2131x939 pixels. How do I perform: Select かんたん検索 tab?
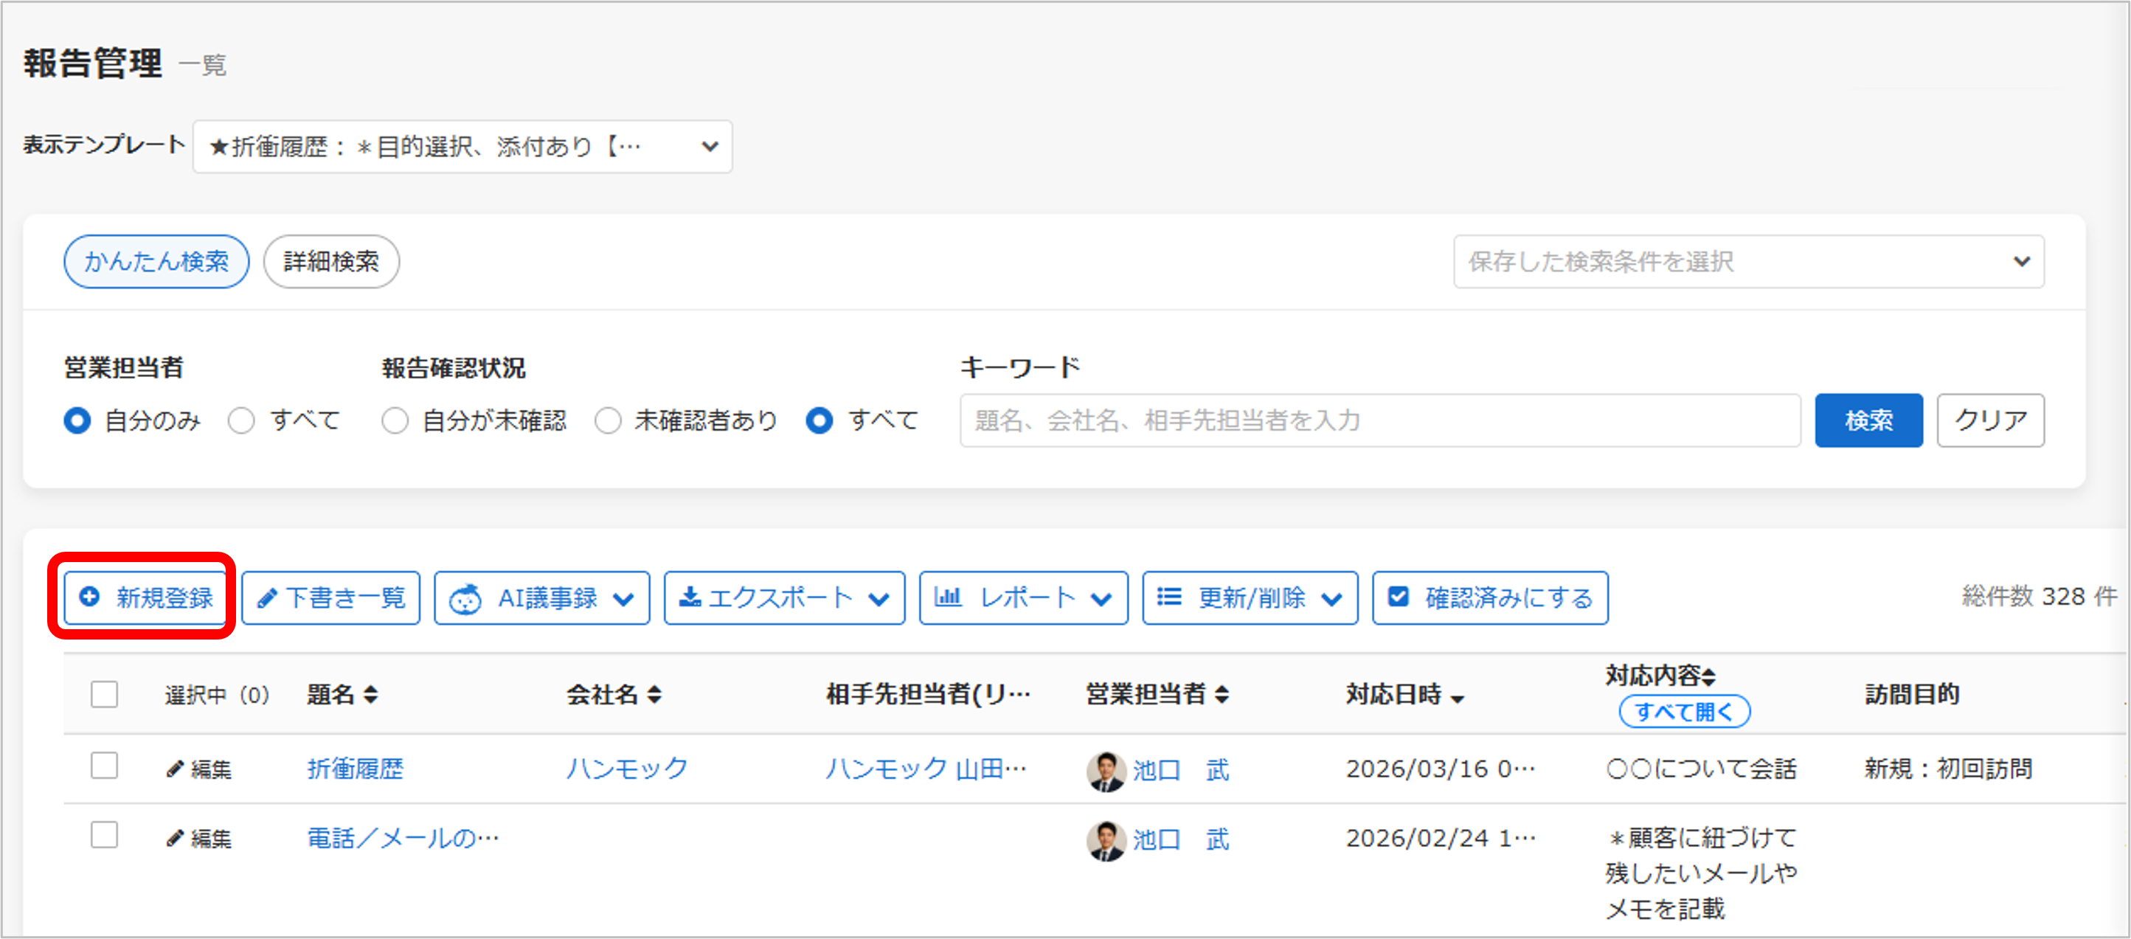(156, 261)
